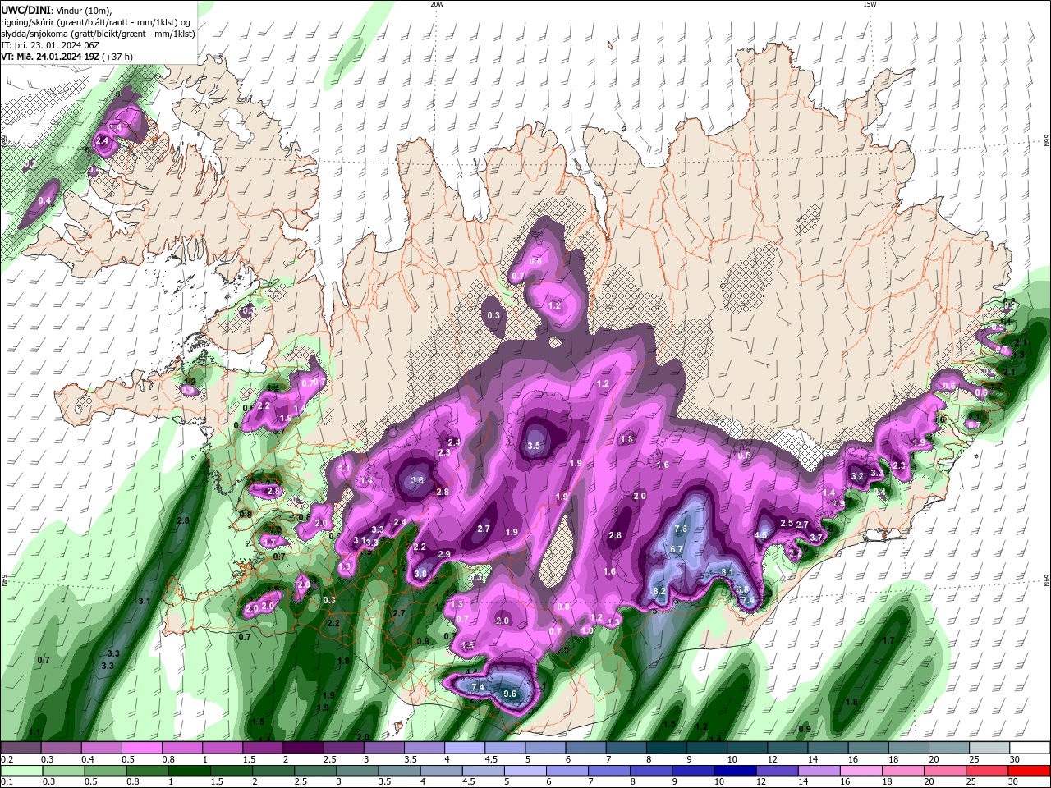
Task: Select dark purple snow swatch between 2 and 2.5
Action: 303,748
